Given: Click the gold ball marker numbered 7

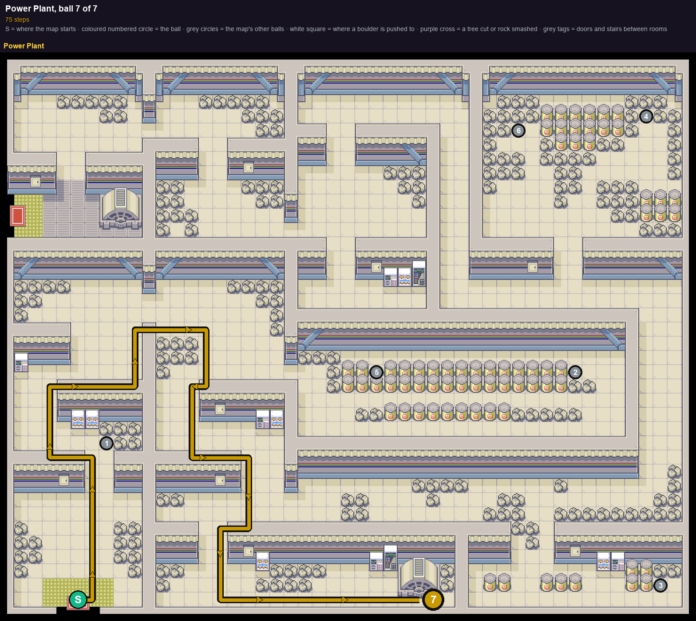Looking at the screenshot, I should click(433, 600).
